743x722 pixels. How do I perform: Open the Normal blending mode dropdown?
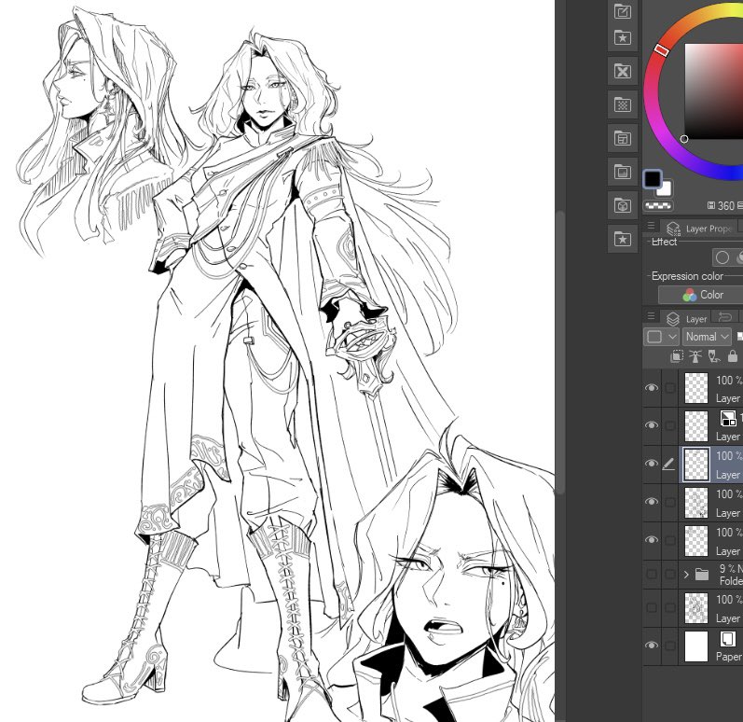point(707,337)
